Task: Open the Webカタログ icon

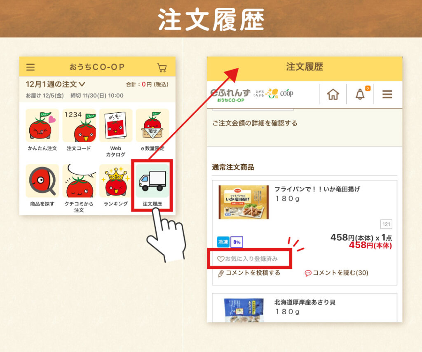Action: 116,125
